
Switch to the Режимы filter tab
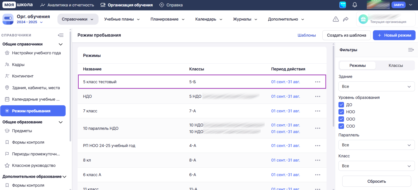[357, 66]
